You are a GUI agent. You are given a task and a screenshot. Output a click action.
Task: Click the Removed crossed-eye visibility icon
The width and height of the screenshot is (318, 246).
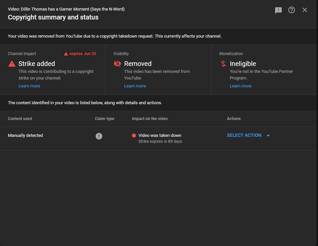coord(117,64)
